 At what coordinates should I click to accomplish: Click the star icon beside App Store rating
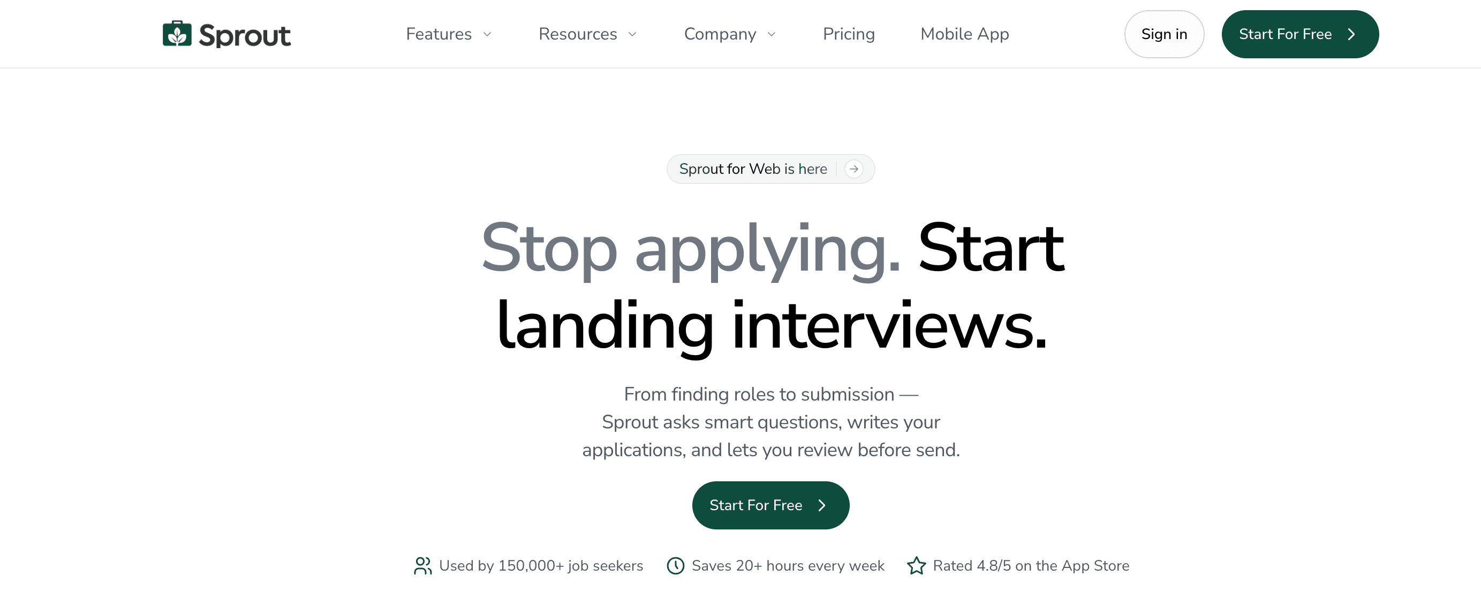click(917, 566)
